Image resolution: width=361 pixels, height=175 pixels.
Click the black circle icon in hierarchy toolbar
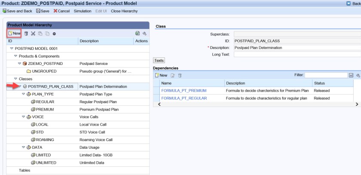pos(54,33)
